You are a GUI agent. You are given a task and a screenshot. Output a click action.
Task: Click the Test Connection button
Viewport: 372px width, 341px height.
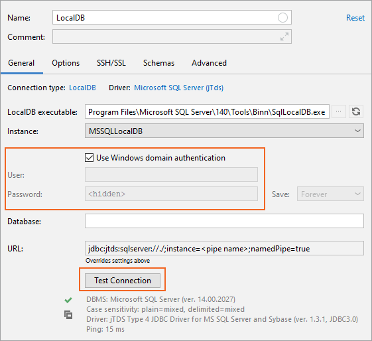tap(123, 281)
